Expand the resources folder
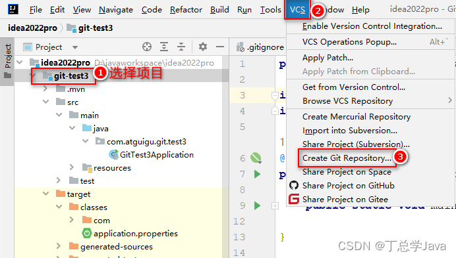Image resolution: width=456 pixels, height=258 pixels. point(72,167)
